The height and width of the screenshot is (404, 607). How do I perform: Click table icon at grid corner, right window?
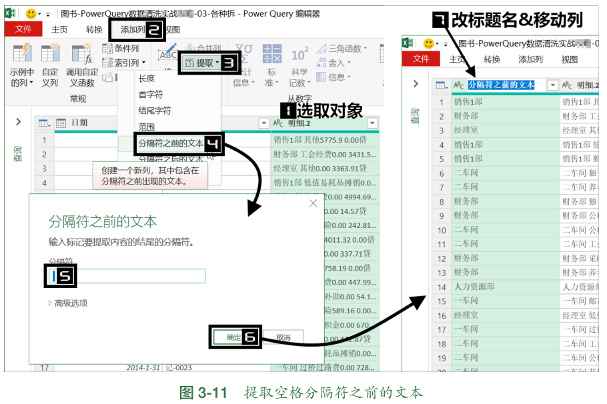442,85
